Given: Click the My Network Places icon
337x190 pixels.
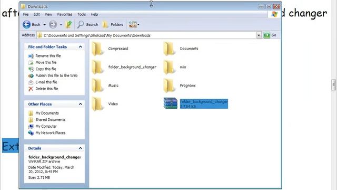Looking at the screenshot, I should tap(31, 133).
